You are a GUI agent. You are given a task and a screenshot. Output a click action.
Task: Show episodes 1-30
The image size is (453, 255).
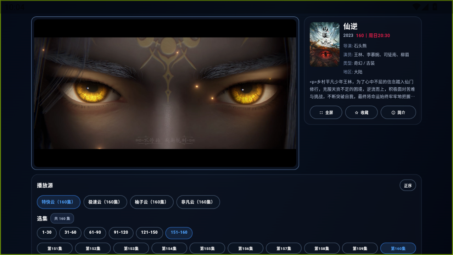pyautogui.click(x=47, y=233)
